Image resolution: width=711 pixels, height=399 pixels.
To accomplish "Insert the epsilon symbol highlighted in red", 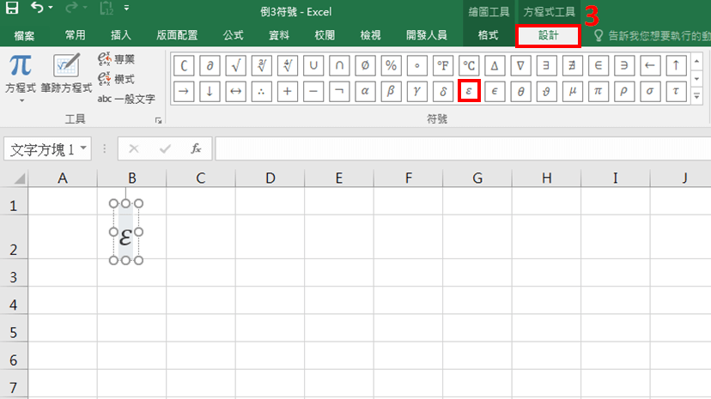I will click(x=468, y=90).
